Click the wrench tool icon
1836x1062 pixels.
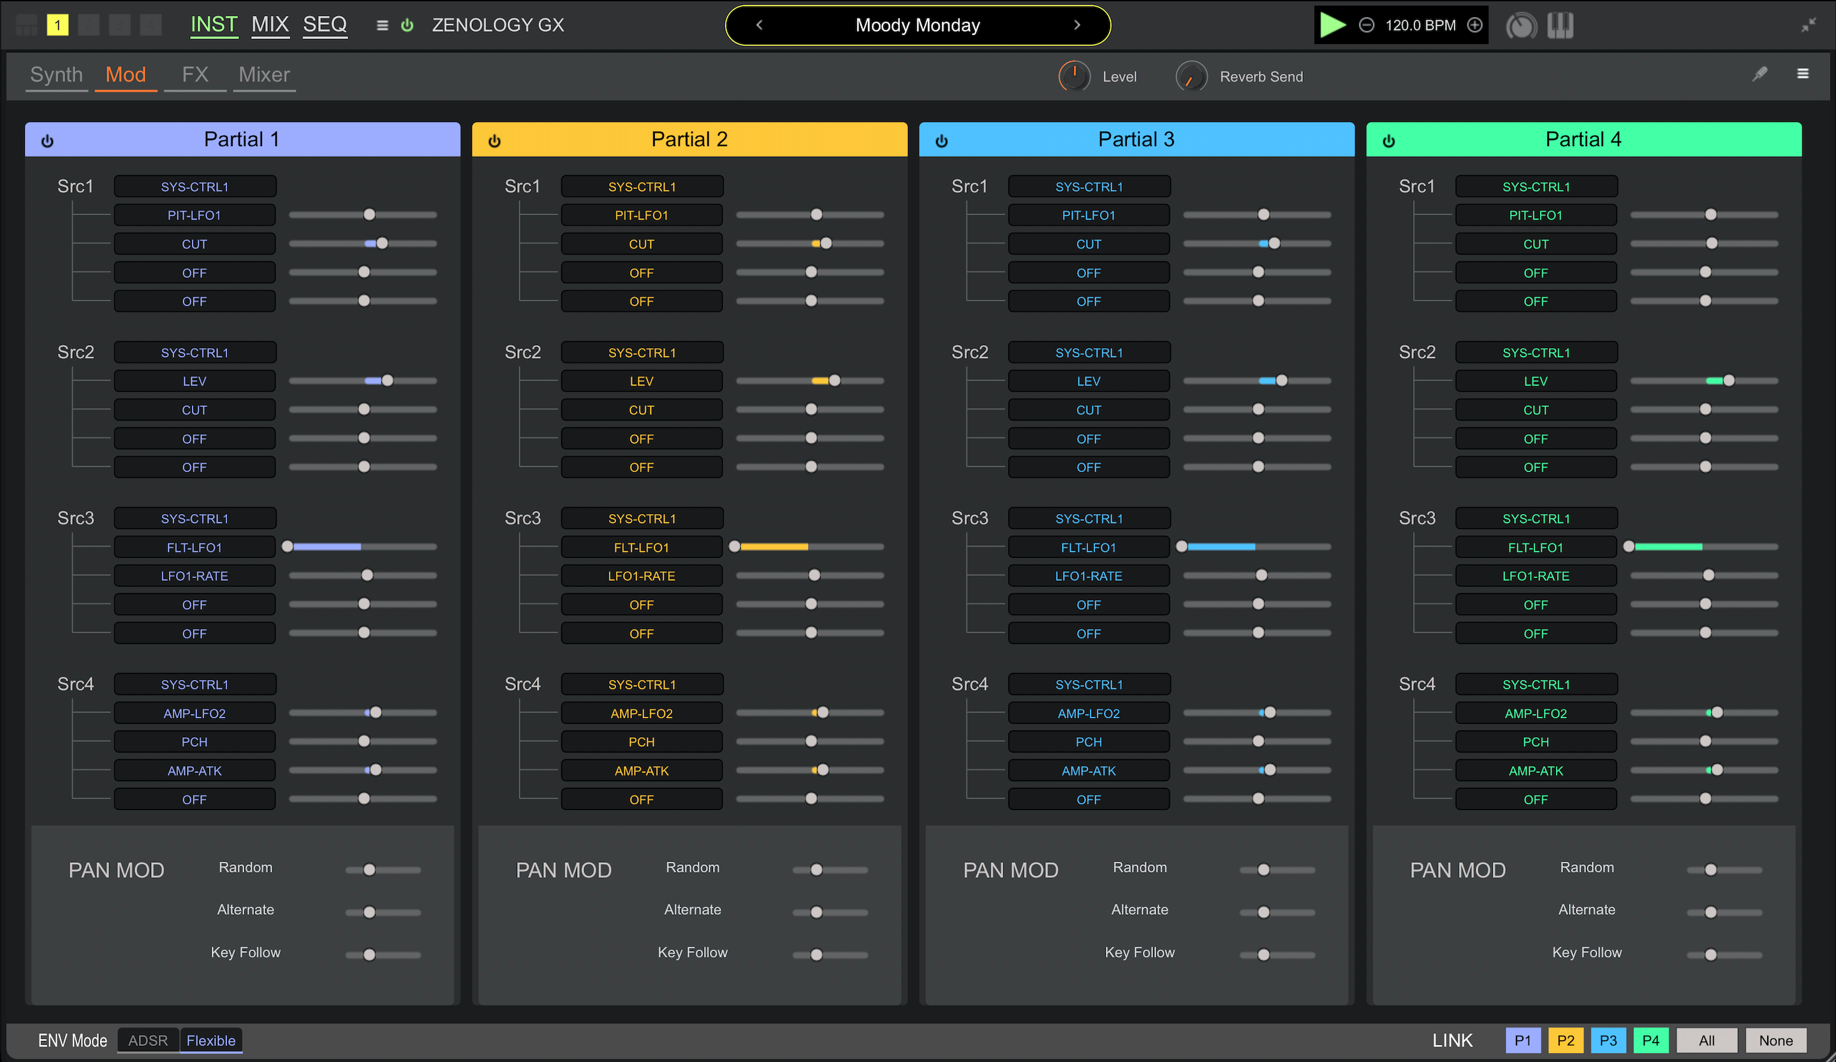coord(1759,73)
